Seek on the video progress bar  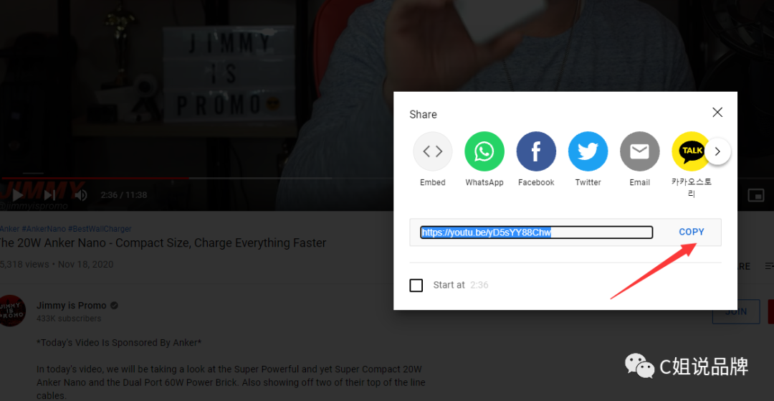[x=198, y=178]
